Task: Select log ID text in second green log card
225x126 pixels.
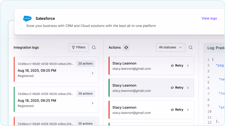Action: click(46, 94)
